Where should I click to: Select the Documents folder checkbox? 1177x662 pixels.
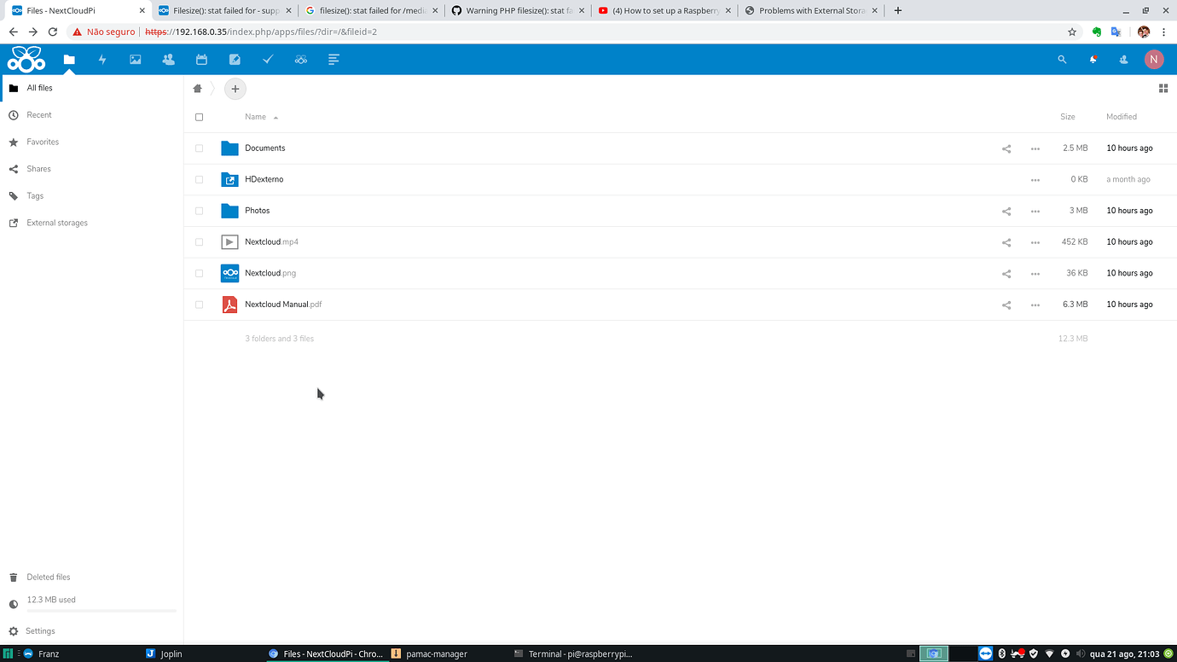199,148
